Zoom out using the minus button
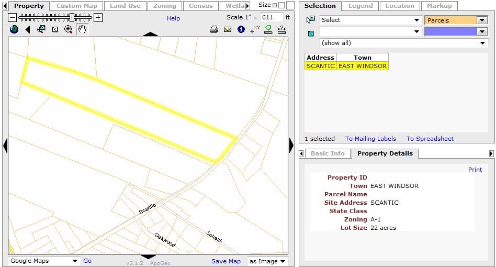The width and height of the screenshot is (496, 267). coord(12,17)
